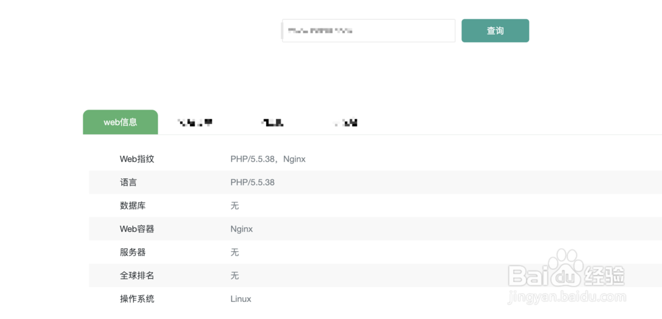Open the third blurred tab in the middle

pos(272,123)
